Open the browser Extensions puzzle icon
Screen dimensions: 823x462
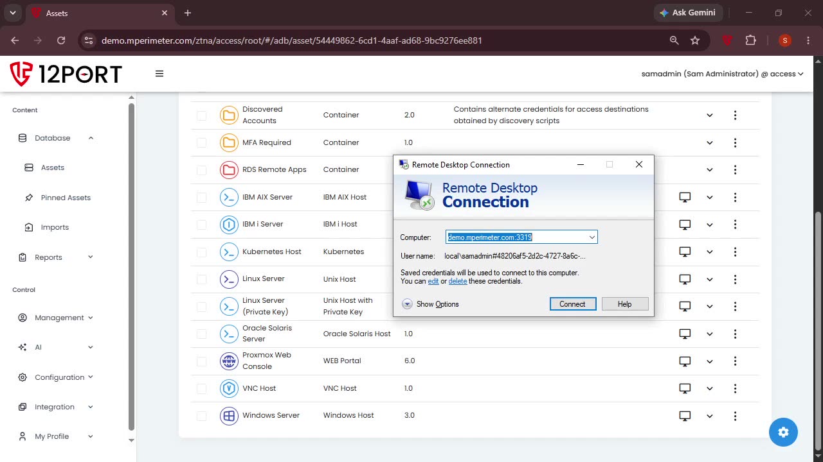pos(750,40)
